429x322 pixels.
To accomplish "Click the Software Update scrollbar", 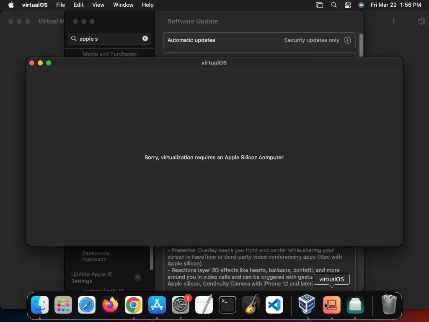I will click(x=361, y=45).
